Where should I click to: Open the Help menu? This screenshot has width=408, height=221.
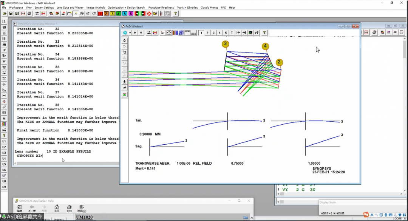click(x=232, y=8)
